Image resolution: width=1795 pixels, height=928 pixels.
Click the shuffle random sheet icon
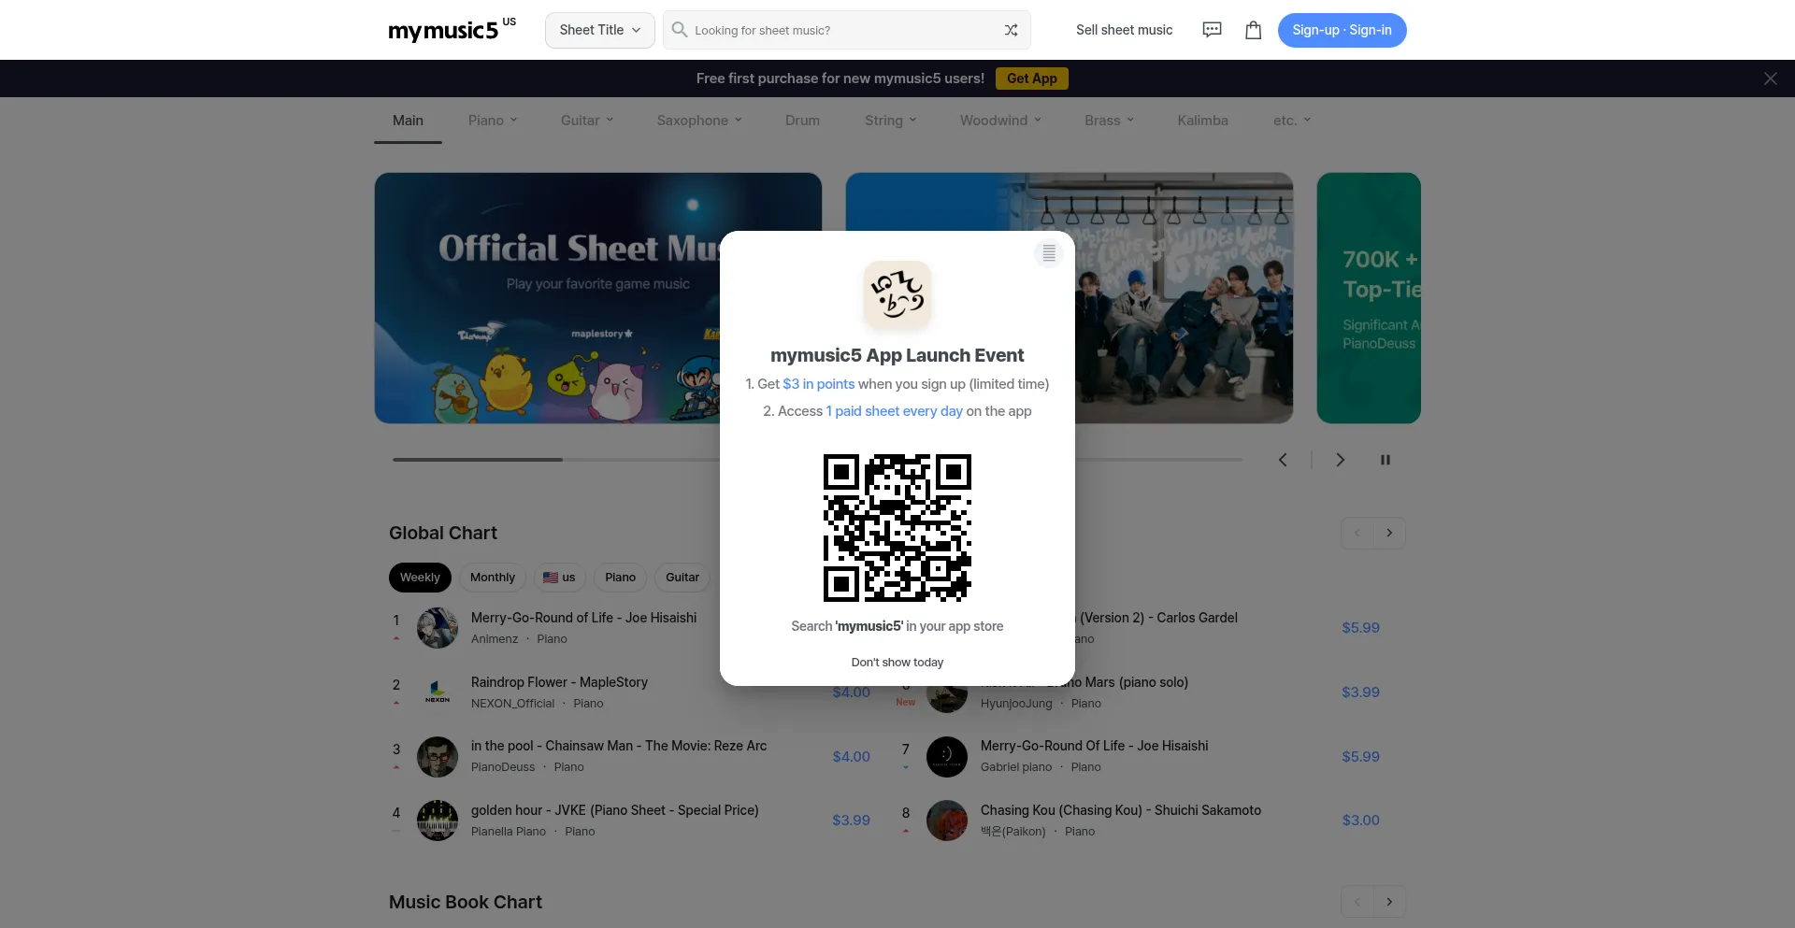(x=1011, y=30)
